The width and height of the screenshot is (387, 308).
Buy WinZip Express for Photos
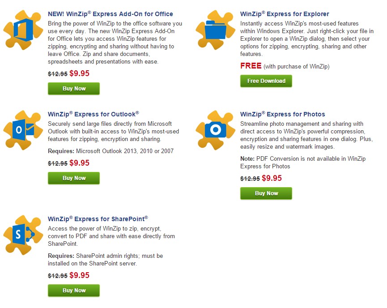pyautogui.click(x=266, y=193)
